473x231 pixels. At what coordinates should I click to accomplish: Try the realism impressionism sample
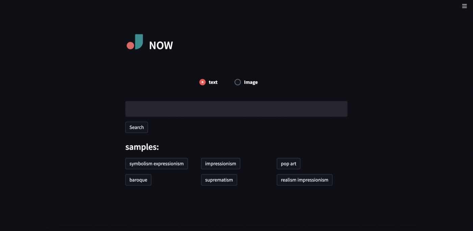click(x=304, y=180)
